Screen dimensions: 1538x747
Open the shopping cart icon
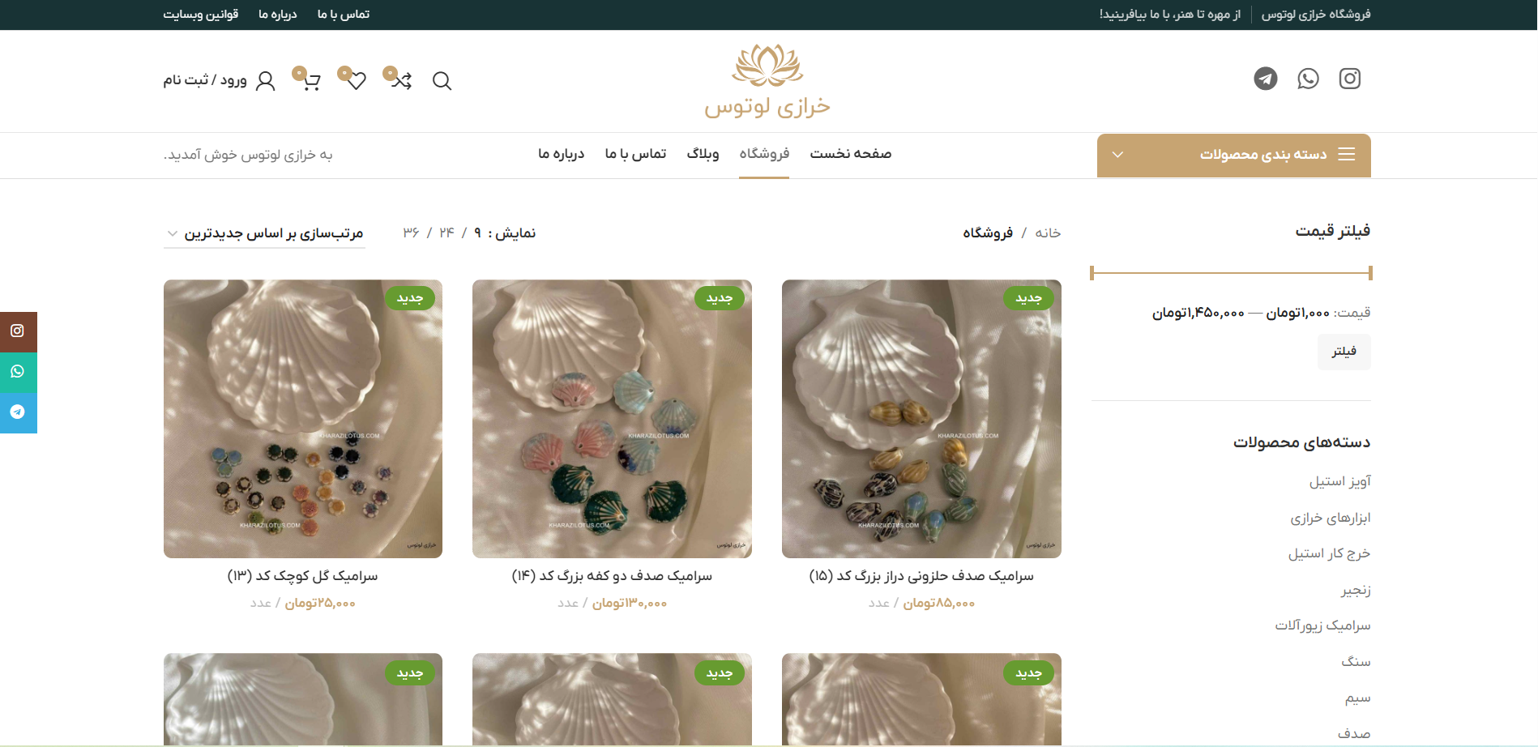309,79
